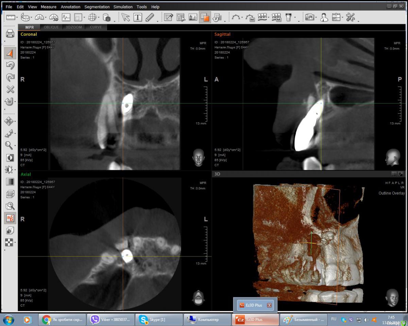Maximize the 3D view pane

[x=401, y=174]
